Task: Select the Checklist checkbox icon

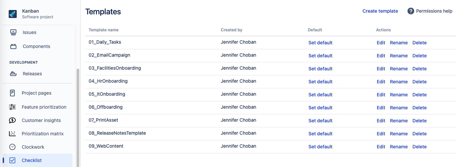Action: click(x=12, y=160)
